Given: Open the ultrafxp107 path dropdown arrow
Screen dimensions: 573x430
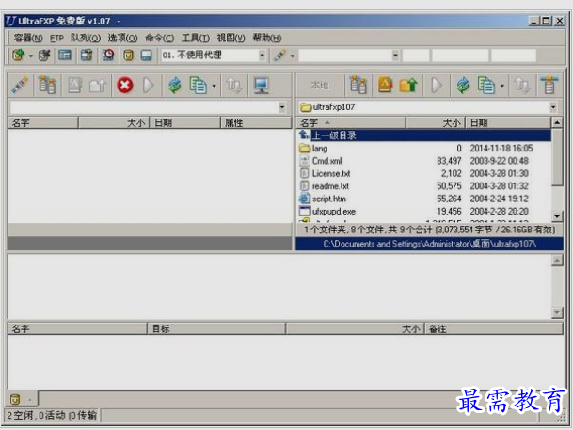Looking at the screenshot, I should tap(553, 107).
